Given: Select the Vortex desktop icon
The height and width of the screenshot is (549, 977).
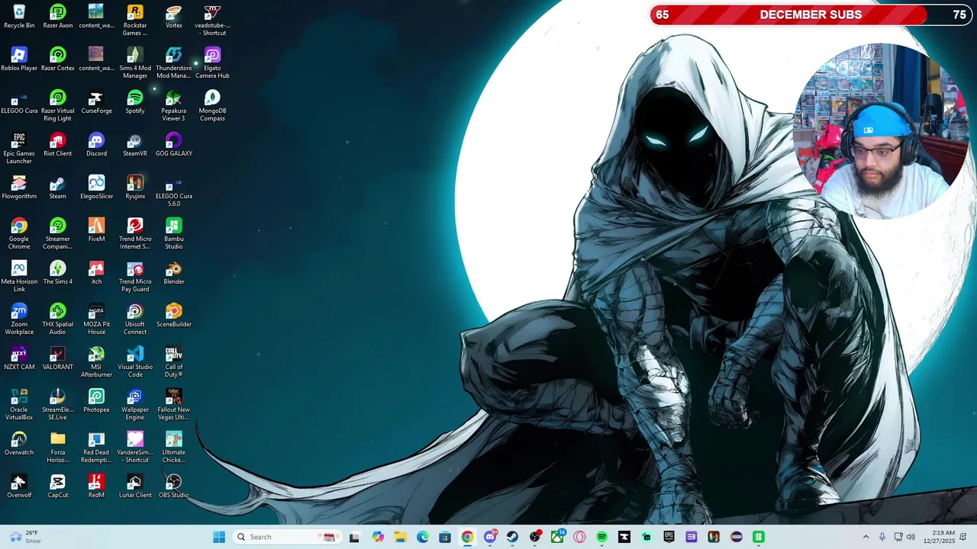Looking at the screenshot, I should click(174, 17).
